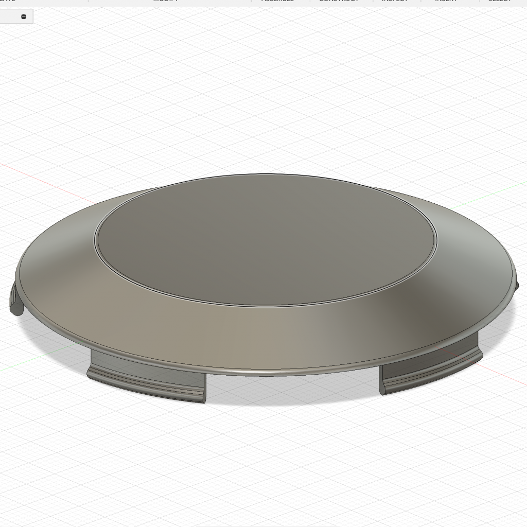Screen dimensions: 527x527
Task: Open the MODIFY toolbar dropdown
Action: (166, 1)
